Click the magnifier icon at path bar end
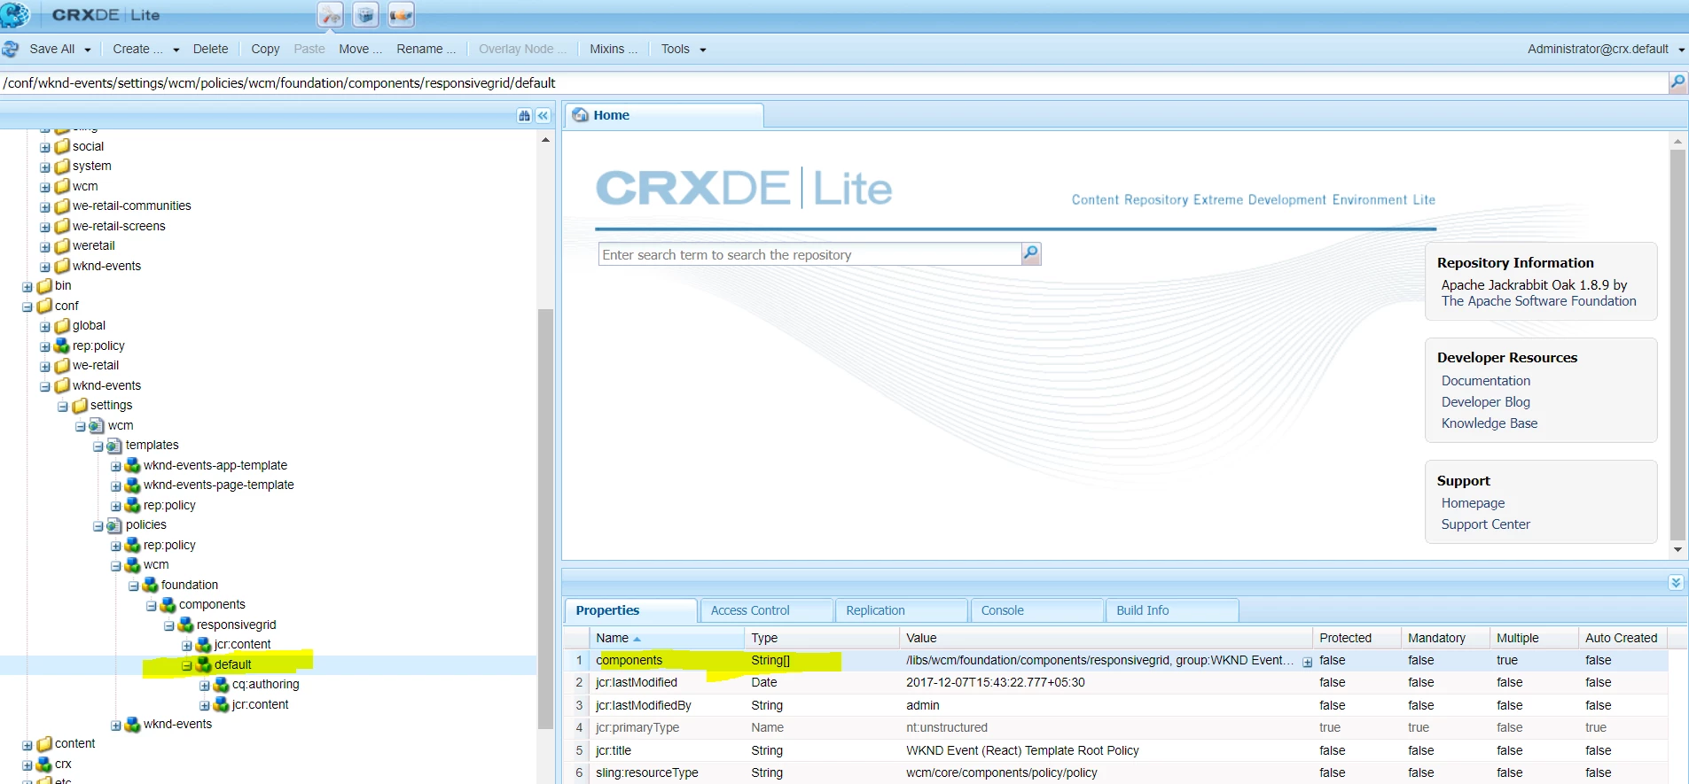The height and width of the screenshot is (784, 1689). 1677,82
